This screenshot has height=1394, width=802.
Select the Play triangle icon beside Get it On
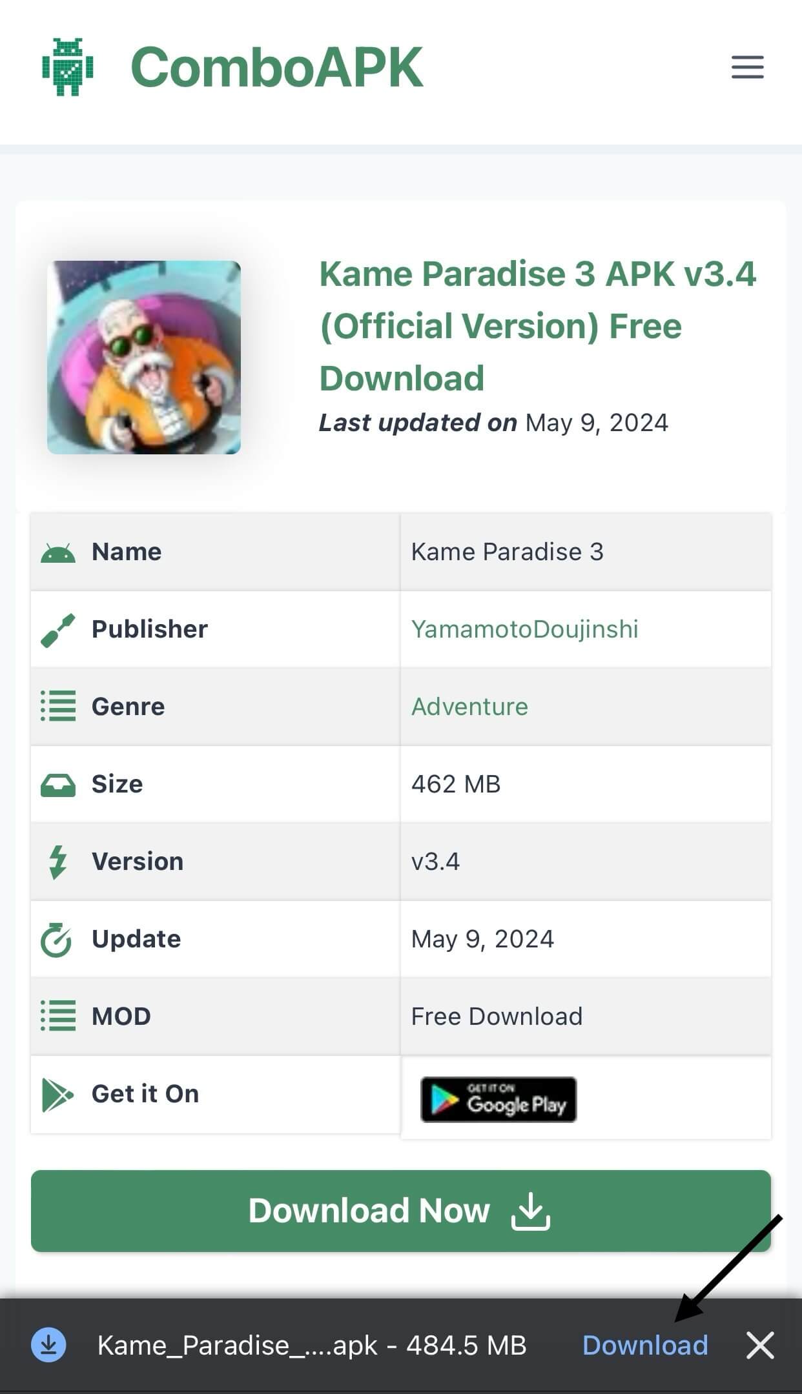click(x=57, y=1093)
